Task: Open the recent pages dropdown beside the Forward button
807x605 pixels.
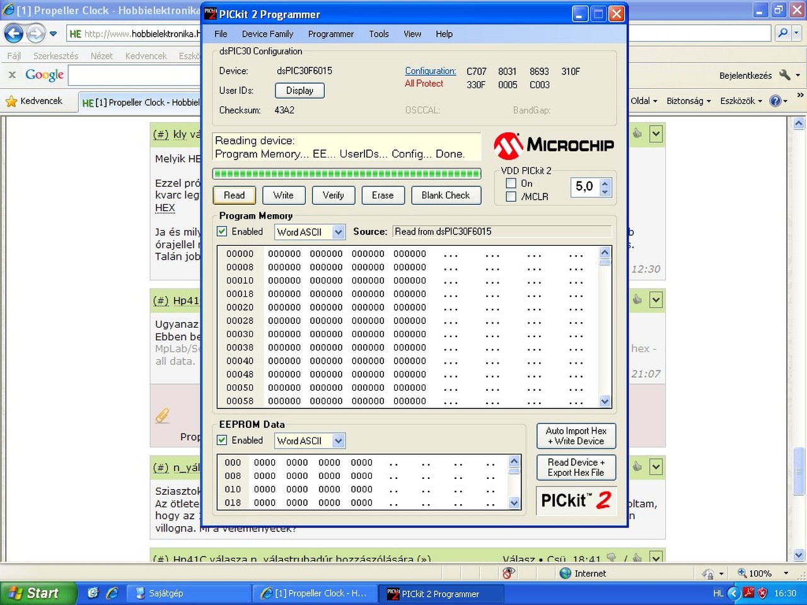Action: click(x=54, y=33)
